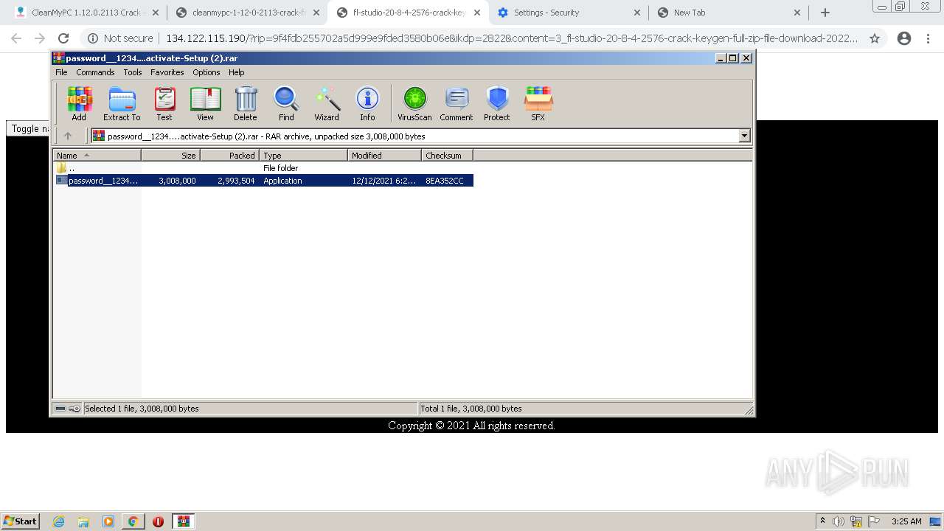Open WinRAR Help menu

(x=236, y=72)
